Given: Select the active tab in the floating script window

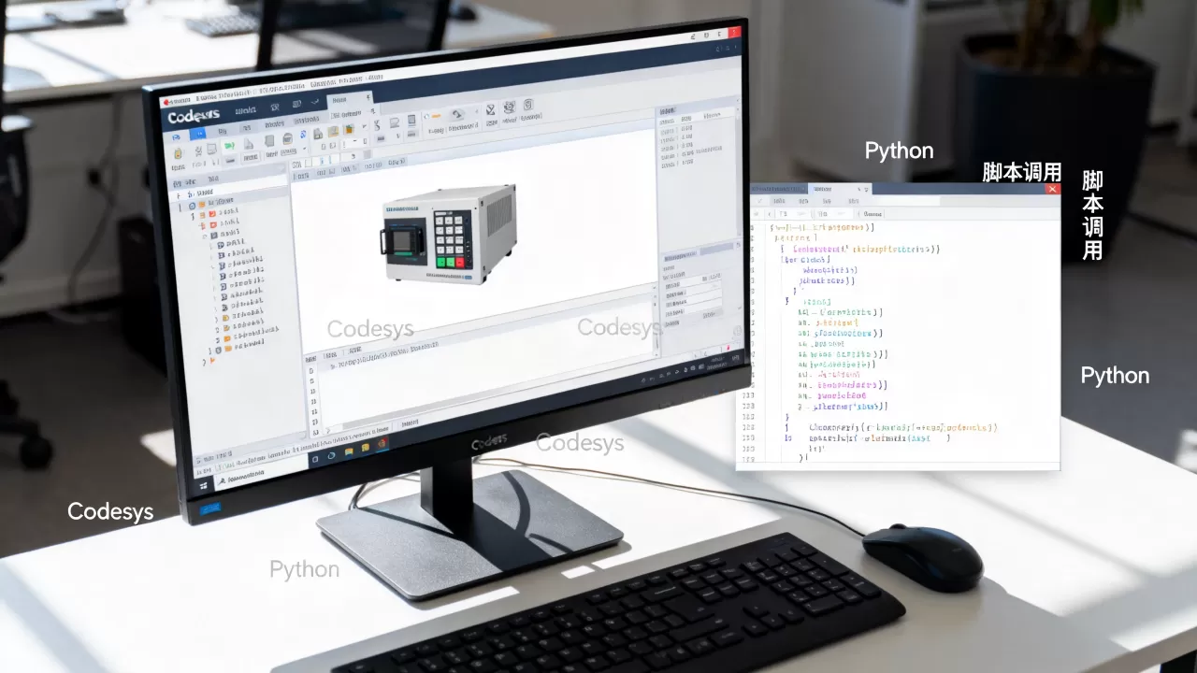Looking at the screenshot, I should (x=840, y=189).
